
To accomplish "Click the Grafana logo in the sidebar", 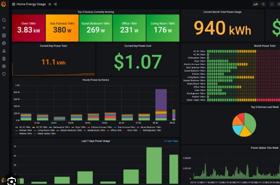I will [x=3, y=4].
